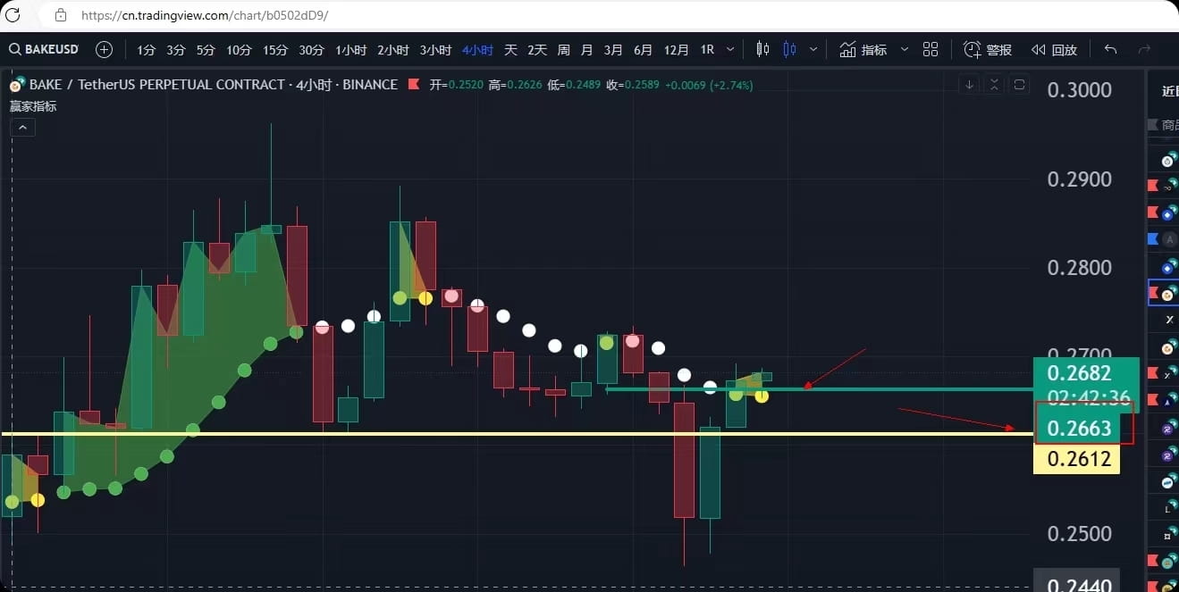Click the 高=0.2626 high value
This screenshot has width=1179, height=592.
pyautogui.click(x=516, y=86)
